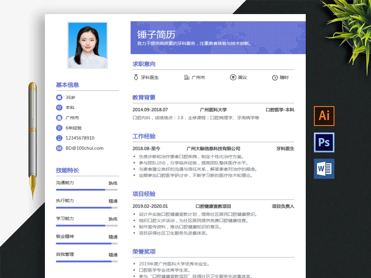Select the award line 2019年度广州医科大学优秀毕业生

[174, 264]
